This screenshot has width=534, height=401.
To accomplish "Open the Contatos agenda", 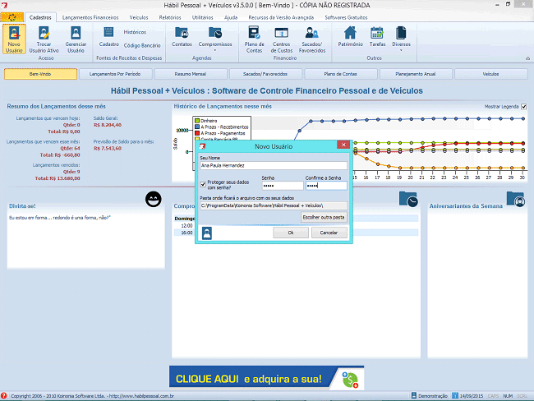I will (182, 37).
